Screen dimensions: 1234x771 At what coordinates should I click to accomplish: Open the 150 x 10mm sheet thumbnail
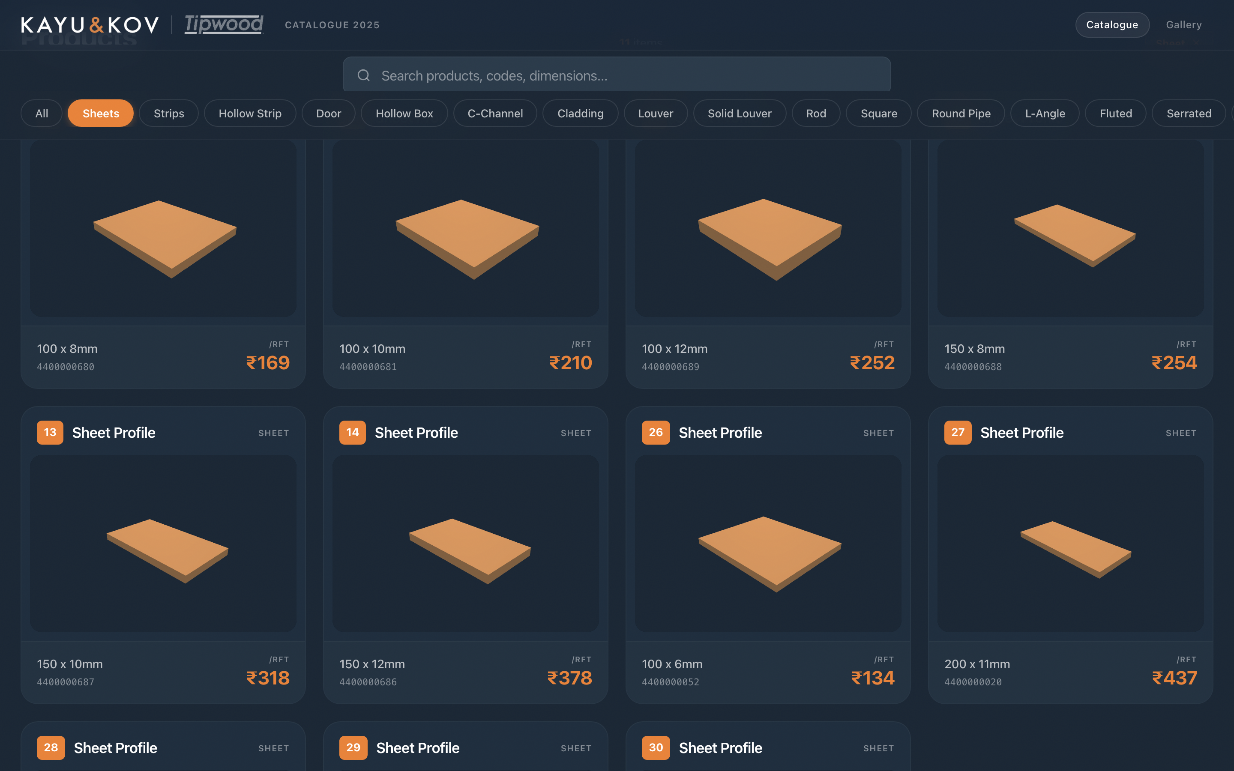click(163, 544)
